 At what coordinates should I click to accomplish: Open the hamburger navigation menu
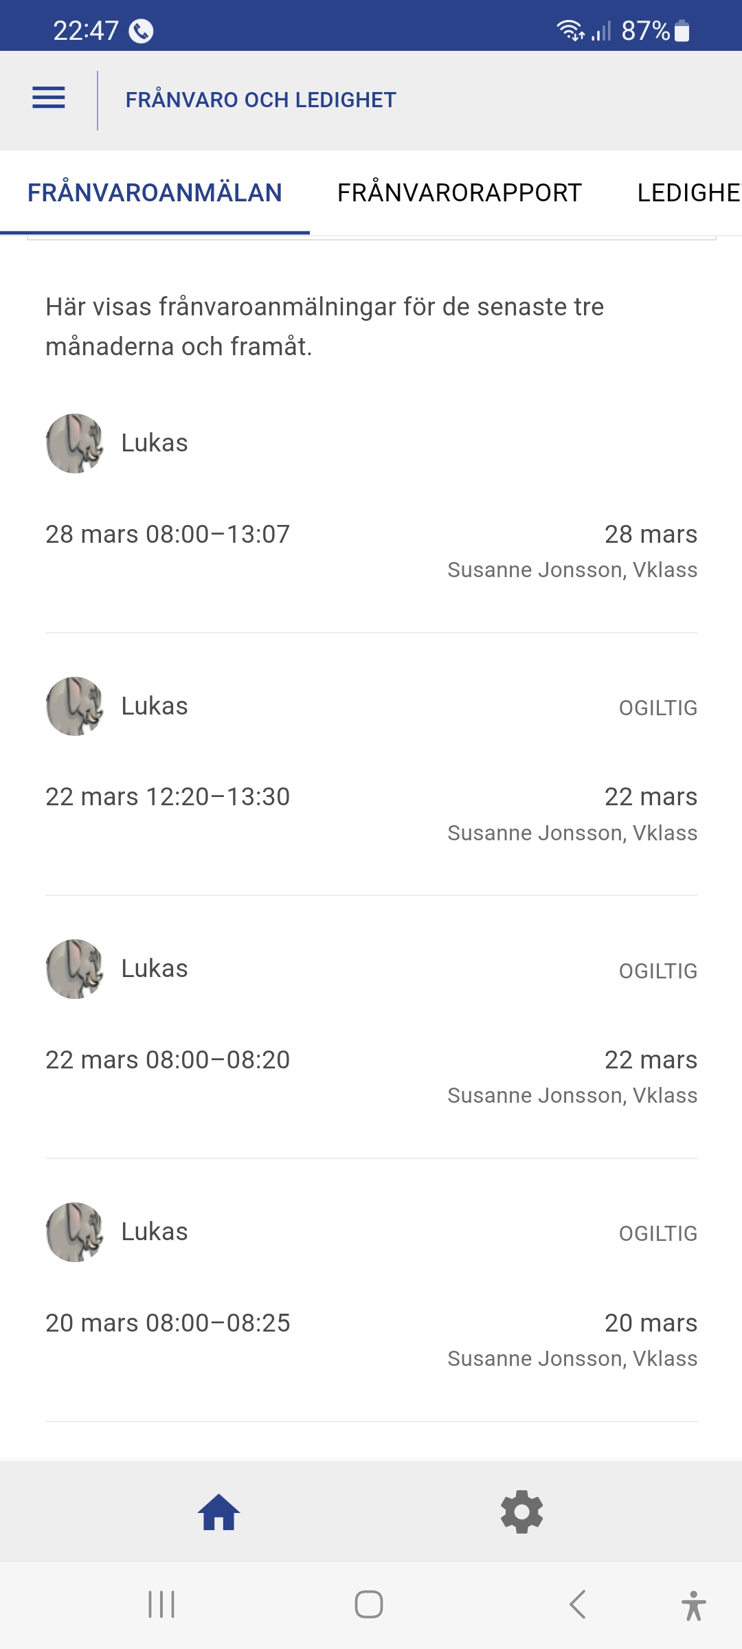pos(49,98)
